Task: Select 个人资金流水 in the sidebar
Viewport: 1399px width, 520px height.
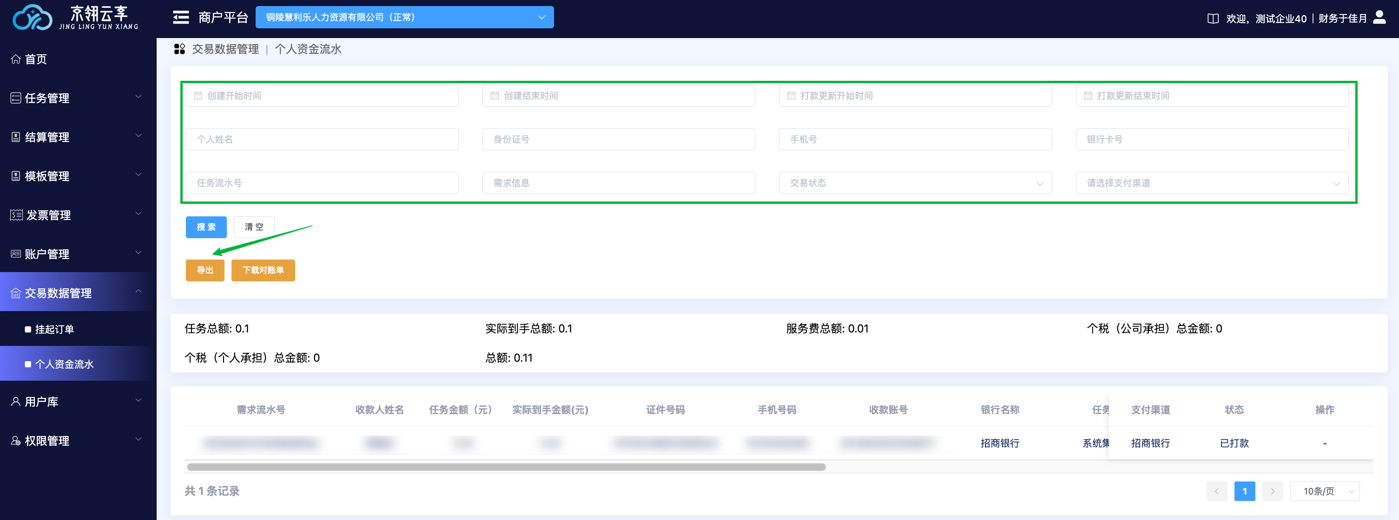Action: pyautogui.click(x=64, y=364)
